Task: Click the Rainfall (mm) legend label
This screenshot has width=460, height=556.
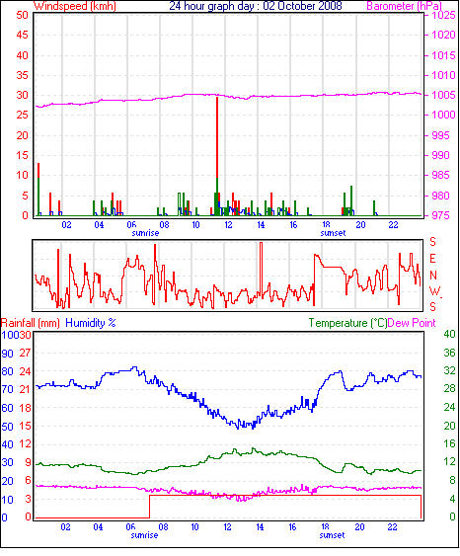Action: 31,323
